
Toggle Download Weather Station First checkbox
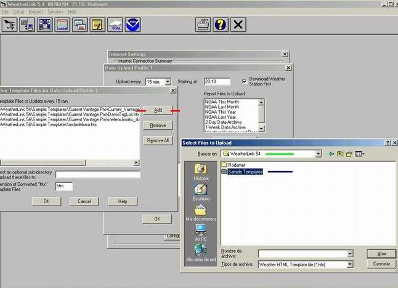pyautogui.click(x=244, y=81)
